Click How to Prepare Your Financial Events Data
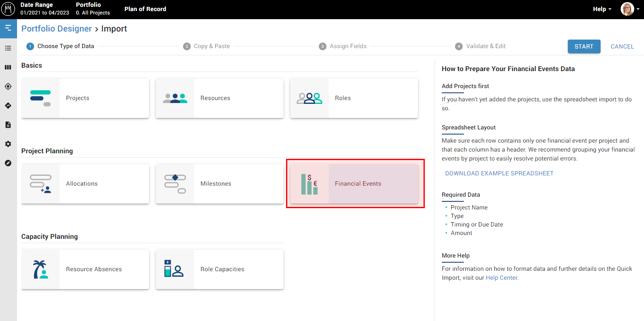The width and height of the screenshot is (644, 321). (x=508, y=69)
